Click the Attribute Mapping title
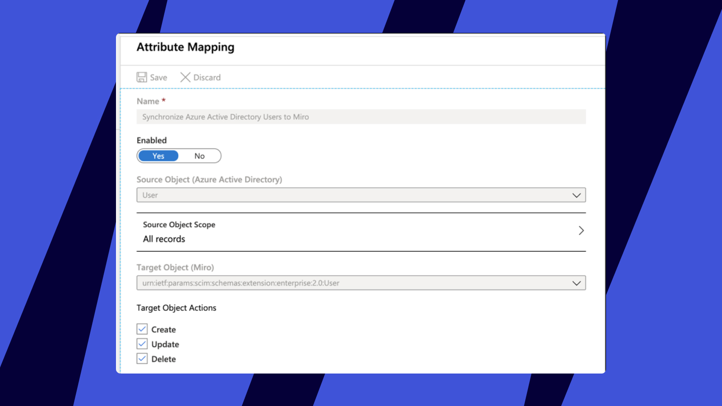The height and width of the screenshot is (406, 722). coord(185,47)
